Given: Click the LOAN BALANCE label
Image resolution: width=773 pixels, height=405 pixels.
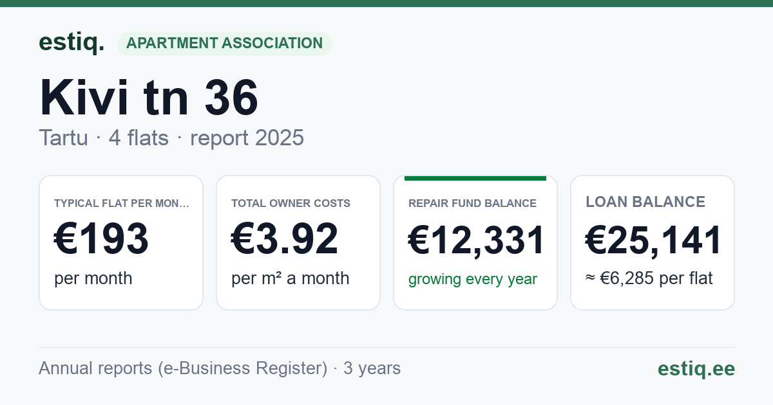Looking at the screenshot, I should click(645, 202).
